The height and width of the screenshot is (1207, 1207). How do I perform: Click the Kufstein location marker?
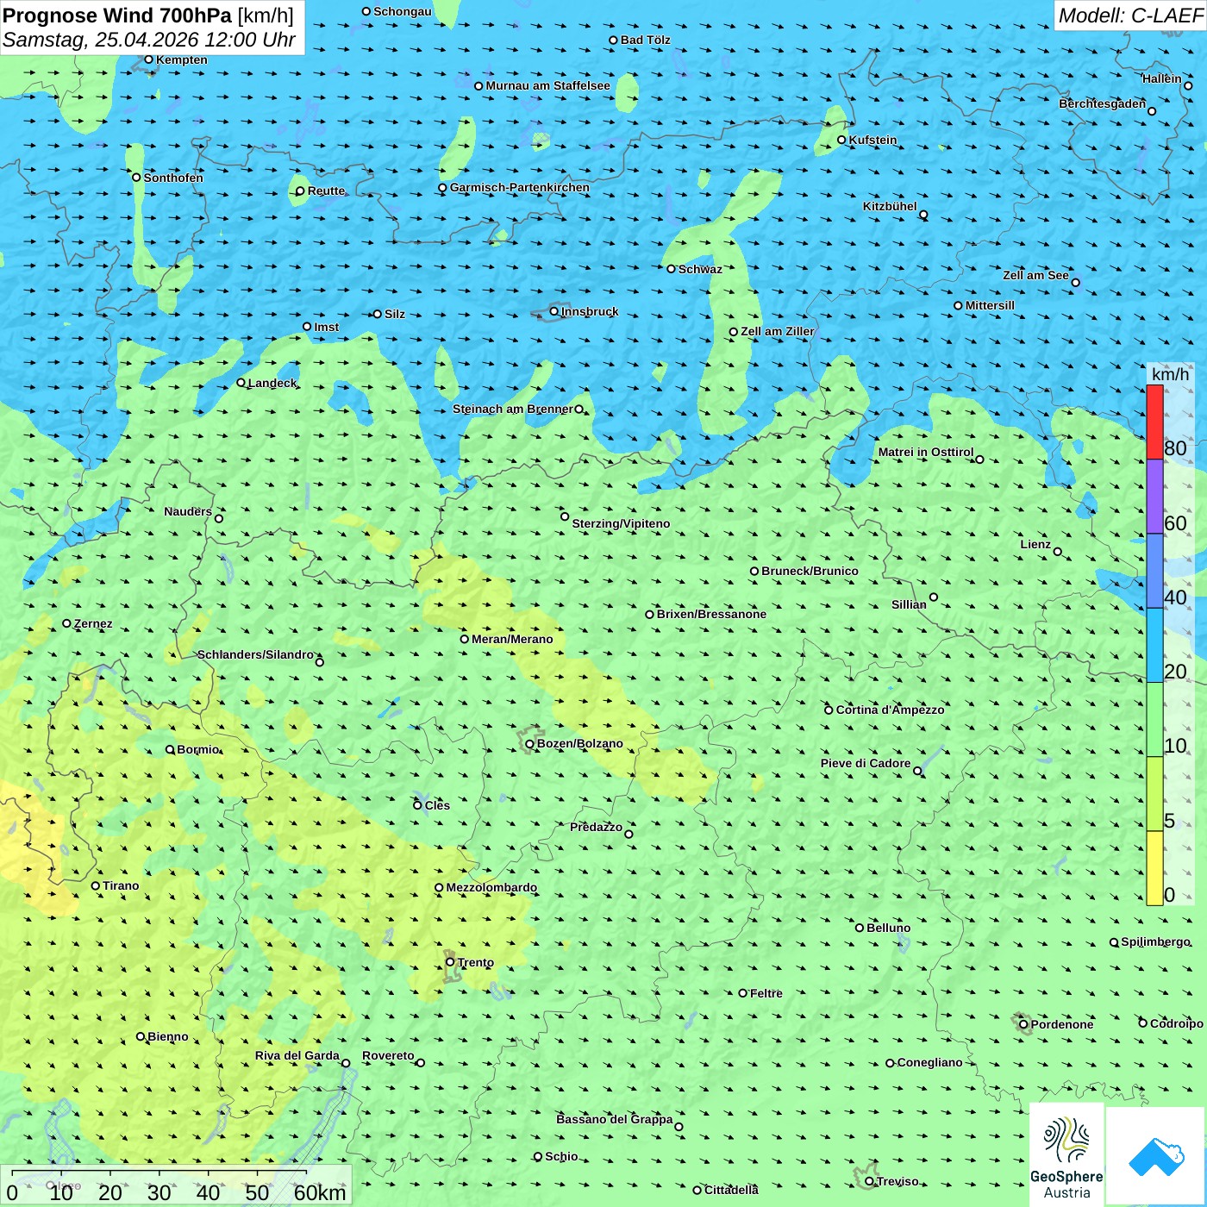point(841,140)
